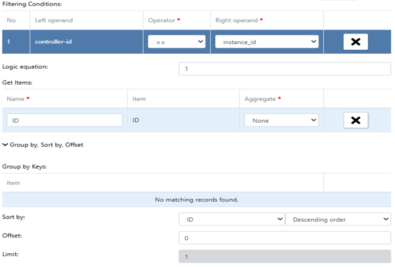395x267 pixels.
Task: Click the Filtering Conditions label
Action: tap(32, 4)
